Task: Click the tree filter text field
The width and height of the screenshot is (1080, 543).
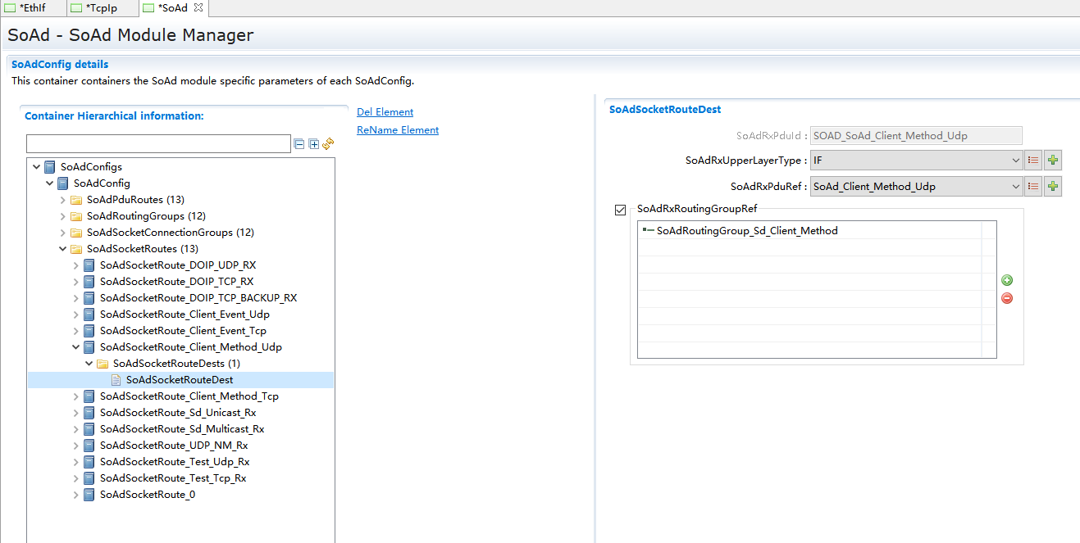Action: tap(158, 144)
